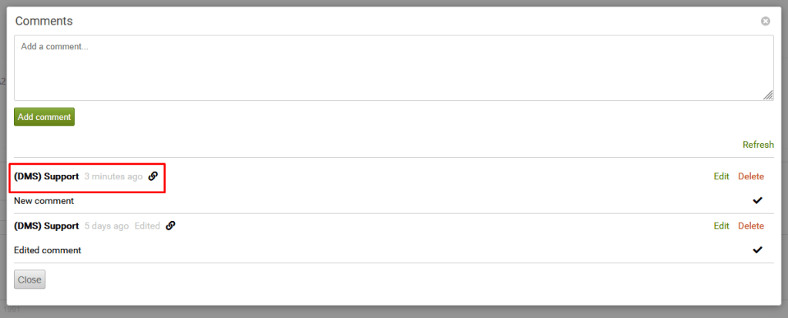Toggle the checkmark on 'Edited comment'
Screen dimensions: 788x318
coord(757,249)
